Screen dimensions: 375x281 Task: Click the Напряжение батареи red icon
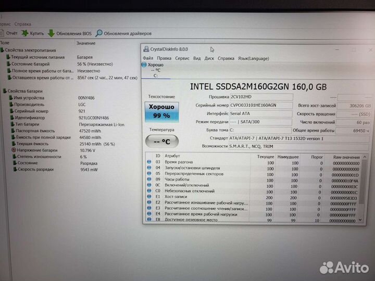pyautogui.click(x=14, y=150)
